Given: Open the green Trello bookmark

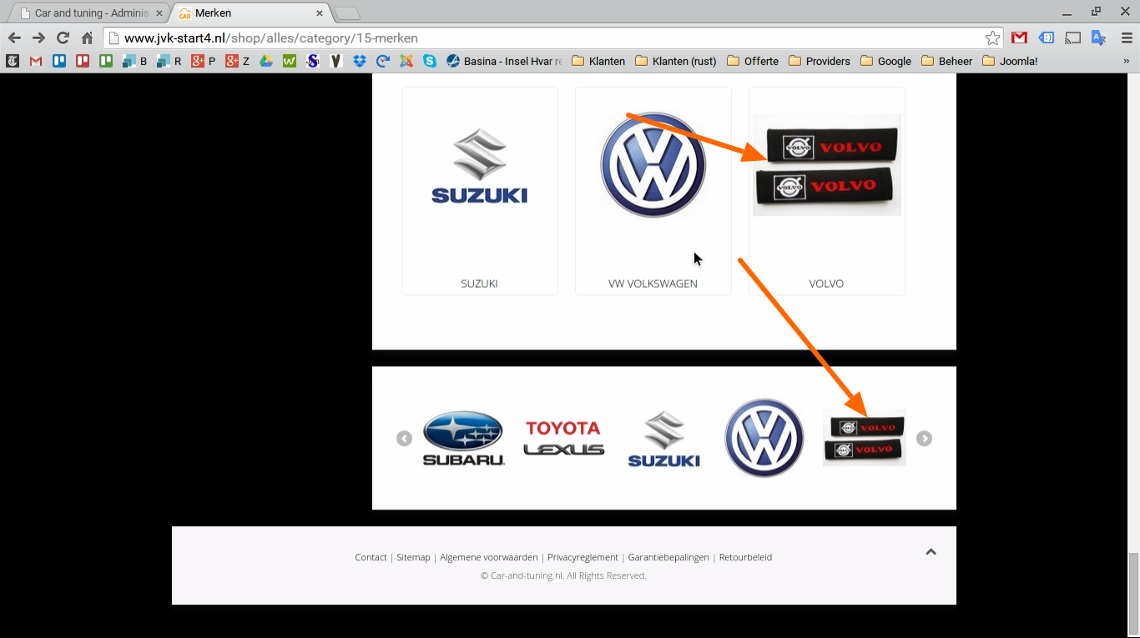Looking at the screenshot, I should pyautogui.click(x=106, y=61).
